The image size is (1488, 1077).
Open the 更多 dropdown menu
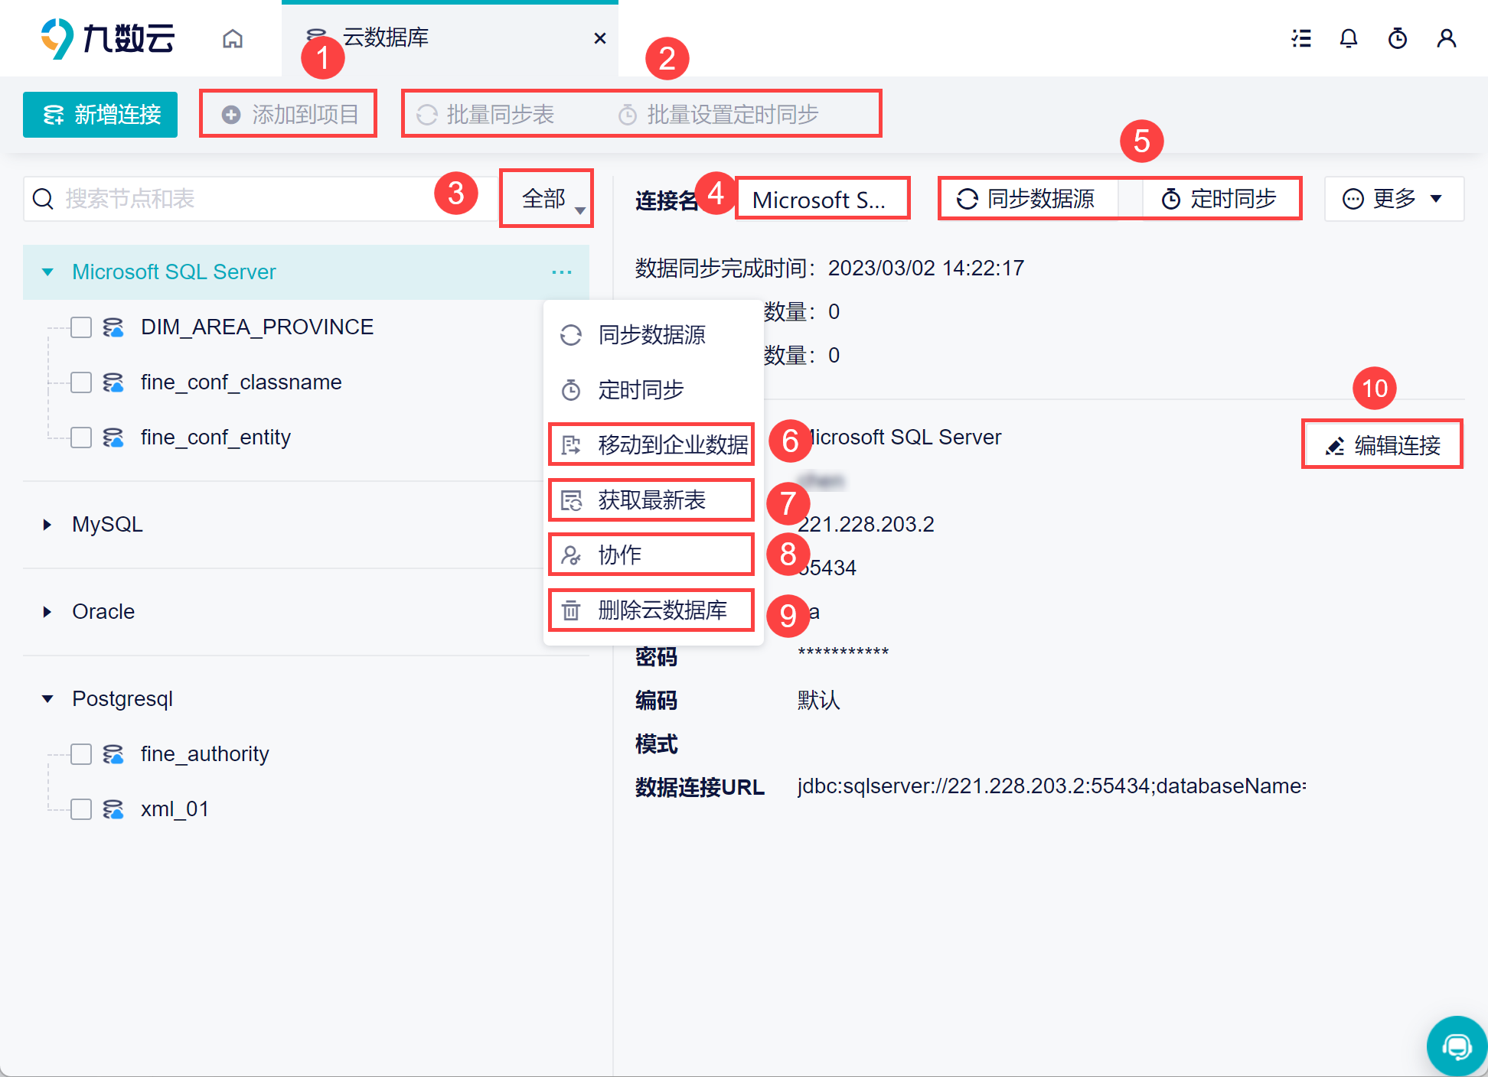[x=1393, y=199]
